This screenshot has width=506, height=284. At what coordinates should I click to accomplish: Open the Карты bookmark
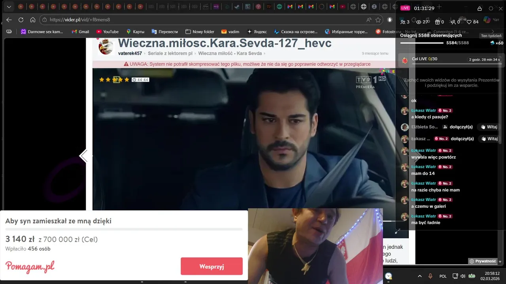(135, 32)
